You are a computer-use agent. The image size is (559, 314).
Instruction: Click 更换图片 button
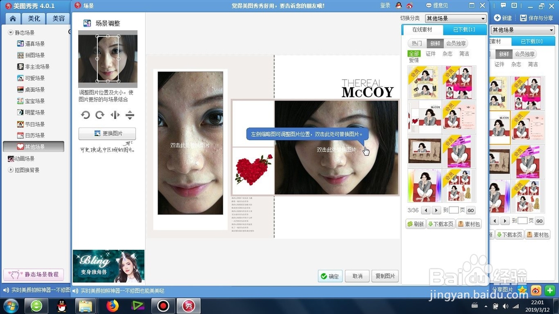click(x=107, y=134)
